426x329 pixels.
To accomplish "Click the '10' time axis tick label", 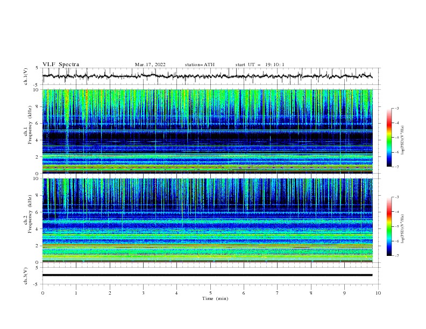I will pos(378,293).
